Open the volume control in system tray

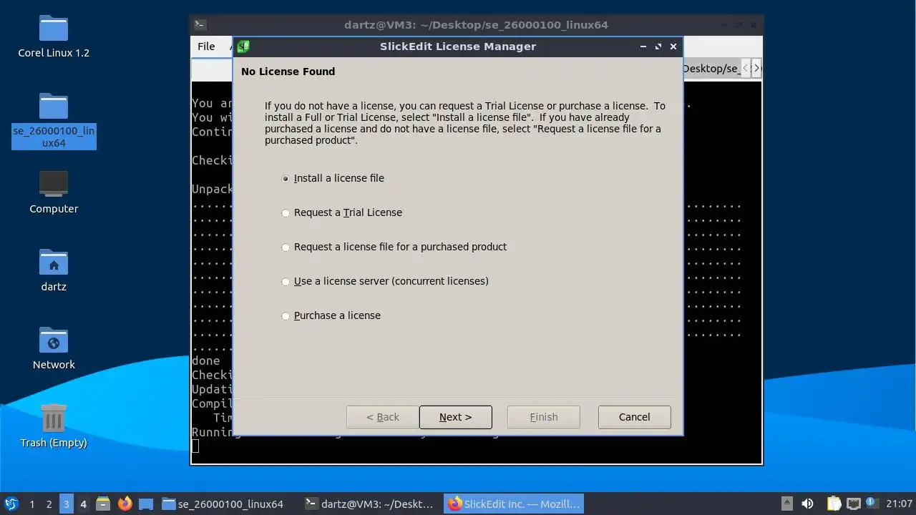tap(807, 504)
